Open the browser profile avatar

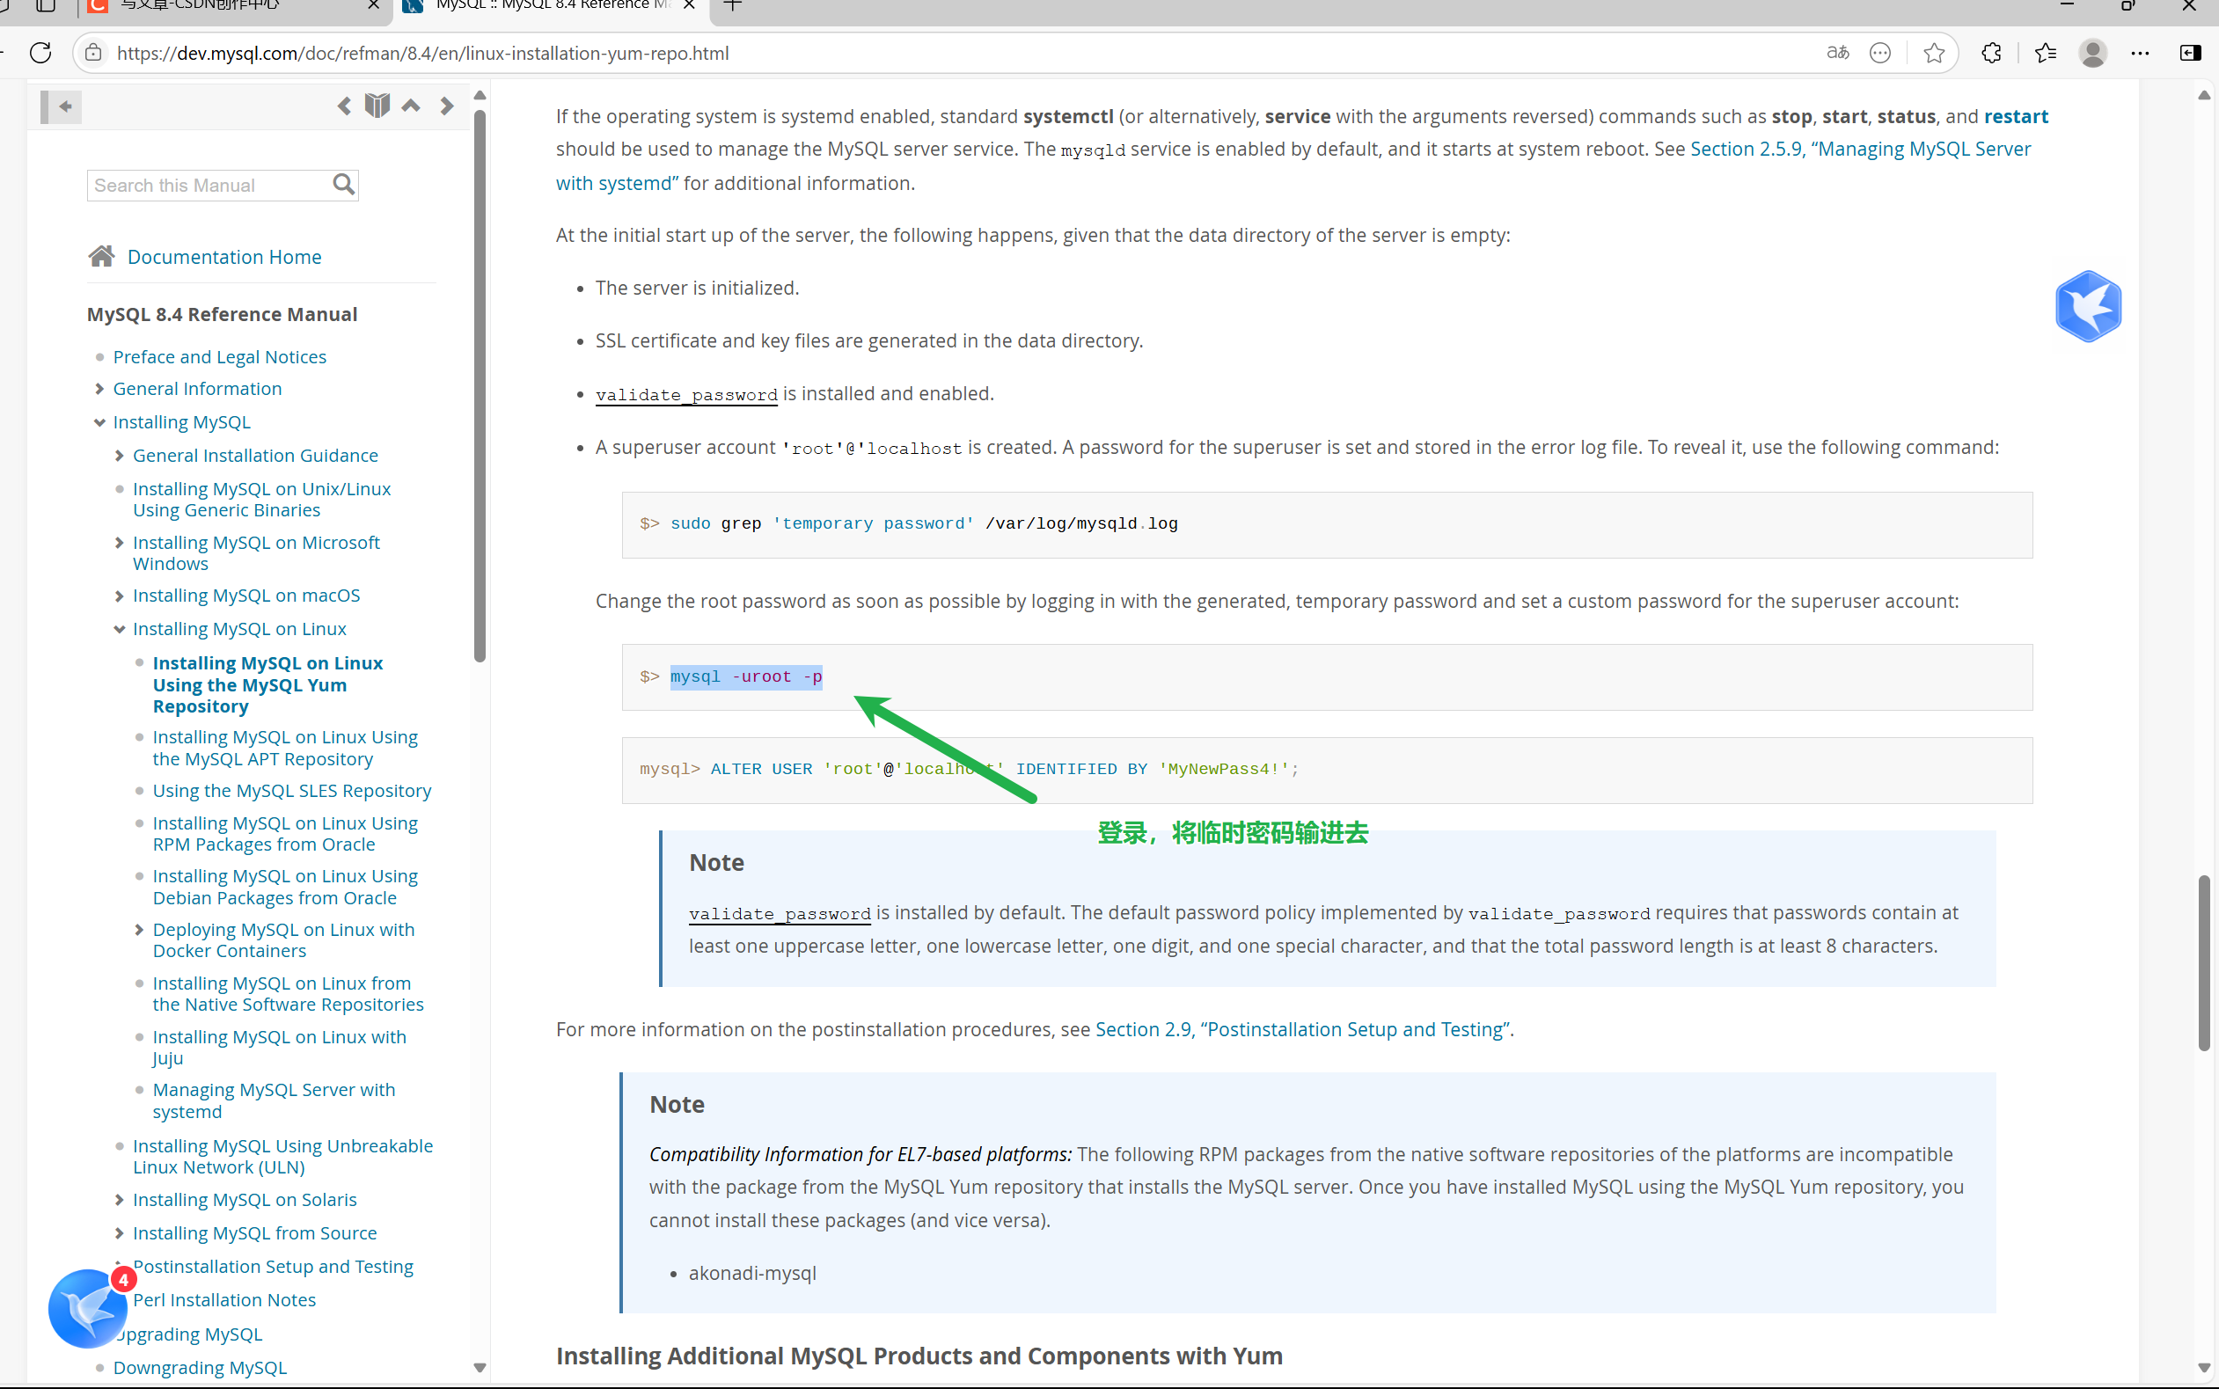pyautogui.click(x=2092, y=53)
